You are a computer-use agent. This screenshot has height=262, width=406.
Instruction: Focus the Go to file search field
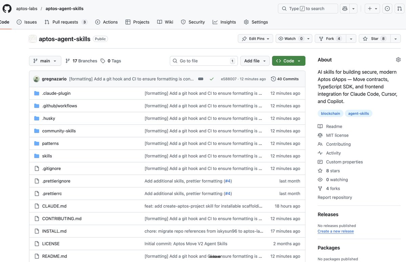[x=204, y=61]
